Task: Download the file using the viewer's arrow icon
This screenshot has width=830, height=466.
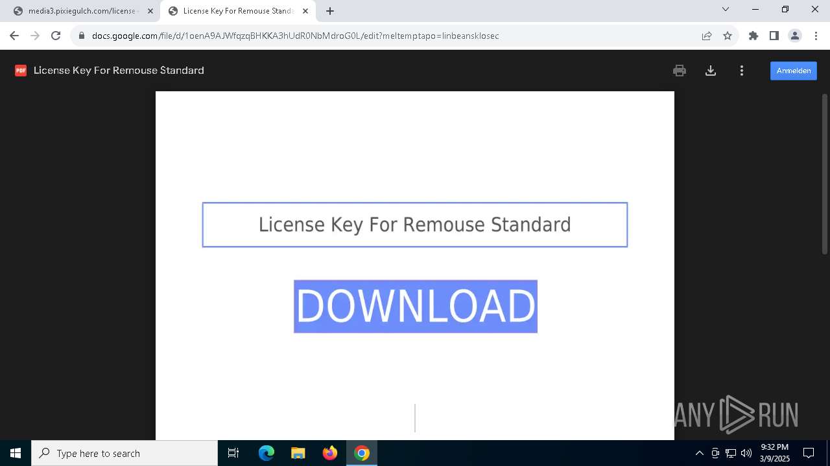Action: click(x=711, y=71)
